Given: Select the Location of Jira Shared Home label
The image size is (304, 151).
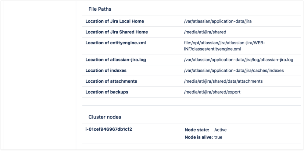Looking at the screenshot, I should 116,32.
